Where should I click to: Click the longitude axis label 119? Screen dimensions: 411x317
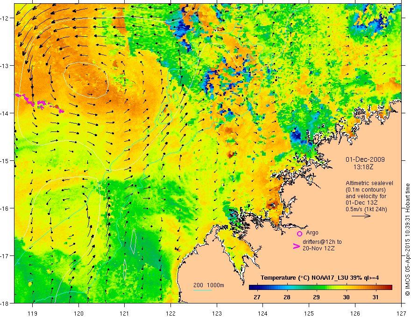pos(33,313)
